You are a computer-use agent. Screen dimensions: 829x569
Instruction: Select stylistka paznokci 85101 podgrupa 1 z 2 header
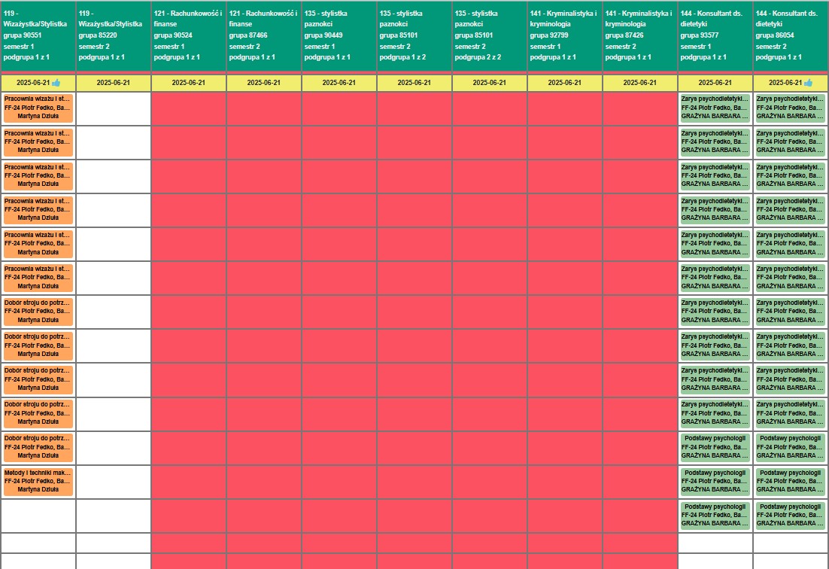point(414,35)
